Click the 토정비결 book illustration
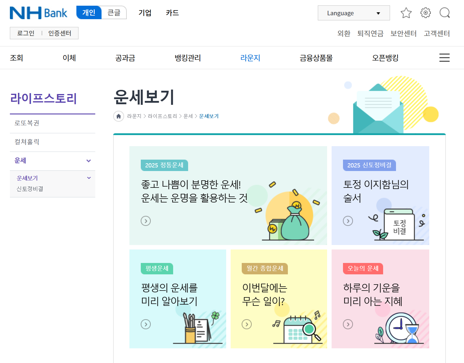 point(399,225)
